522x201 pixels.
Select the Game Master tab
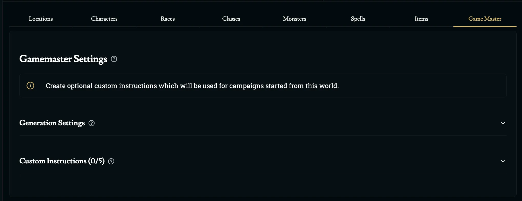tap(485, 19)
